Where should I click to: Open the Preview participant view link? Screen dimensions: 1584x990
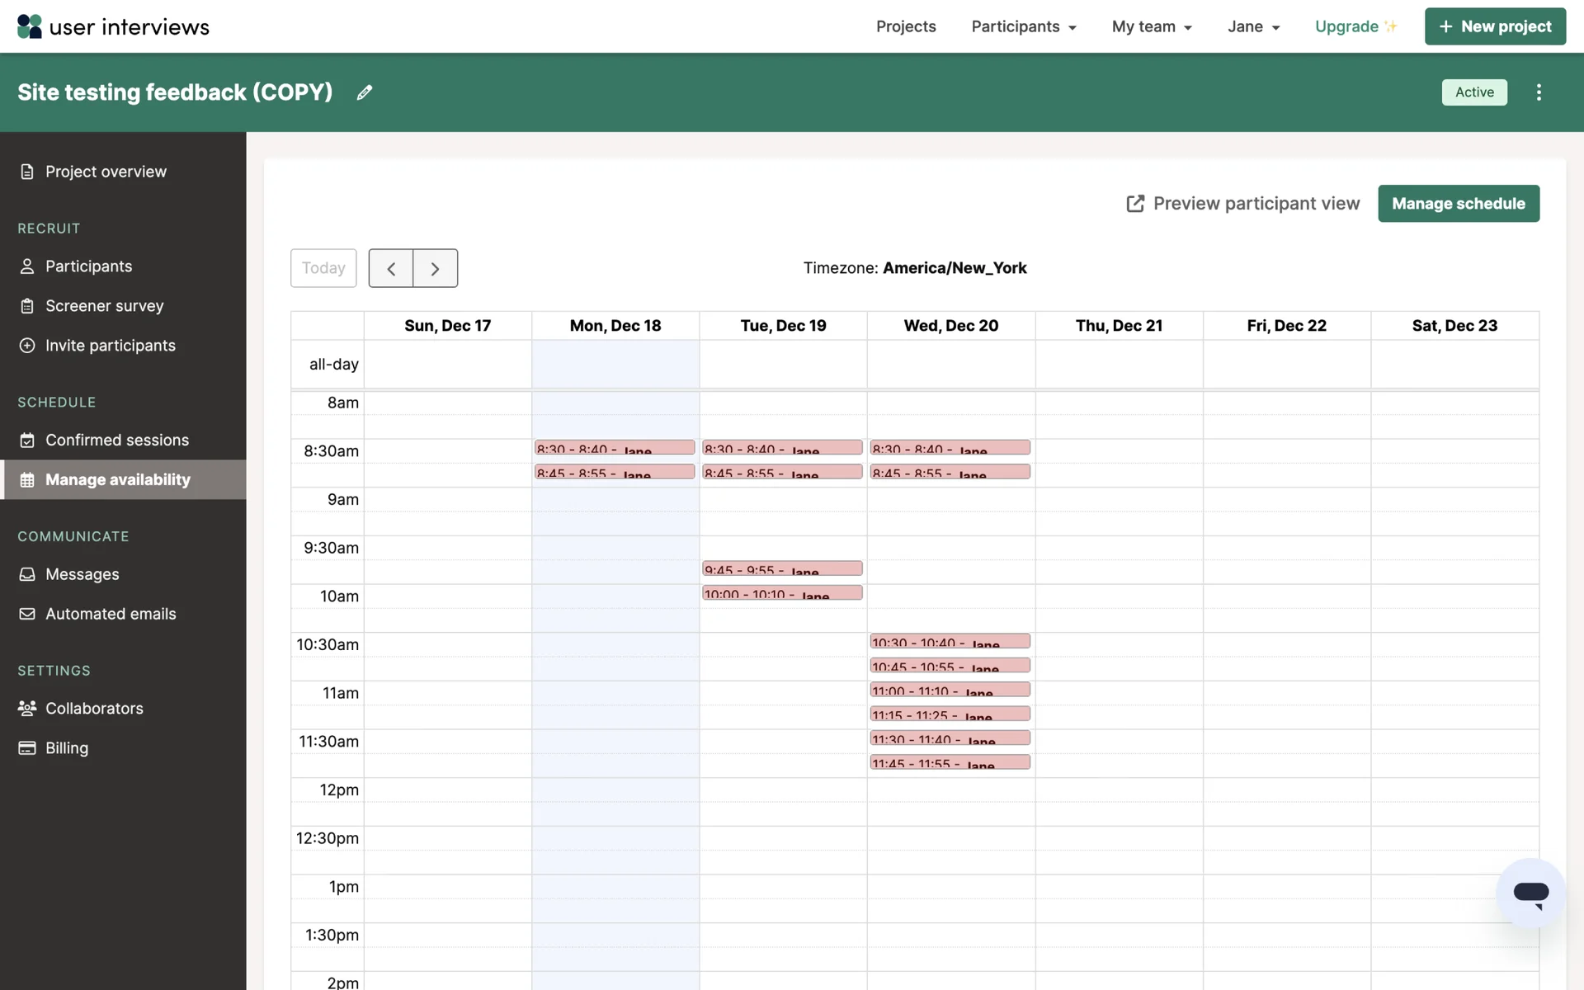click(1243, 204)
